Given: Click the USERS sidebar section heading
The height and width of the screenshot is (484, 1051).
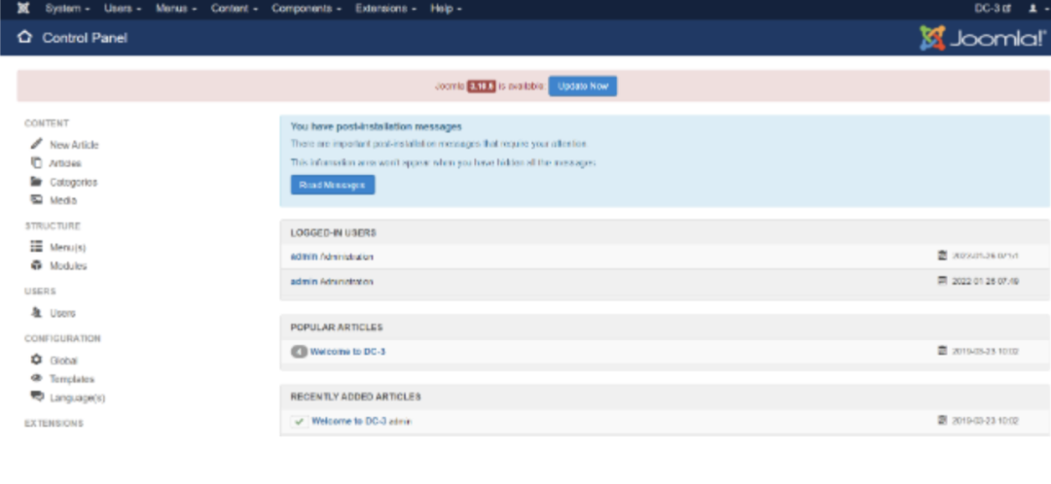Looking at the screenshot, I should point(40,292).
